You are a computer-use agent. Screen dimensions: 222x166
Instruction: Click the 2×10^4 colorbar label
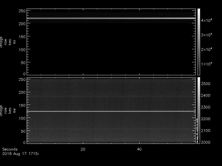point(206,50)
